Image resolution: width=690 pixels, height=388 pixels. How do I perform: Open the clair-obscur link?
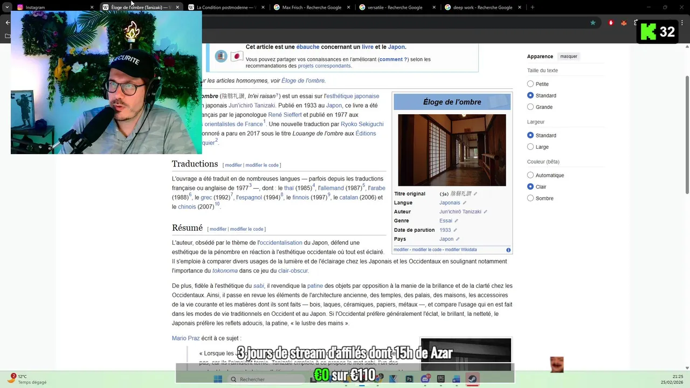(x=293, y=271)
